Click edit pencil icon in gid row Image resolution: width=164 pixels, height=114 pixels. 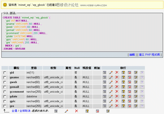click(111, 73)
